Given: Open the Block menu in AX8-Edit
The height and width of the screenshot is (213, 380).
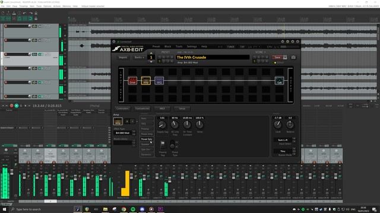Looking at the screenshot, I should pyautogui.click(x=167, y=46).
